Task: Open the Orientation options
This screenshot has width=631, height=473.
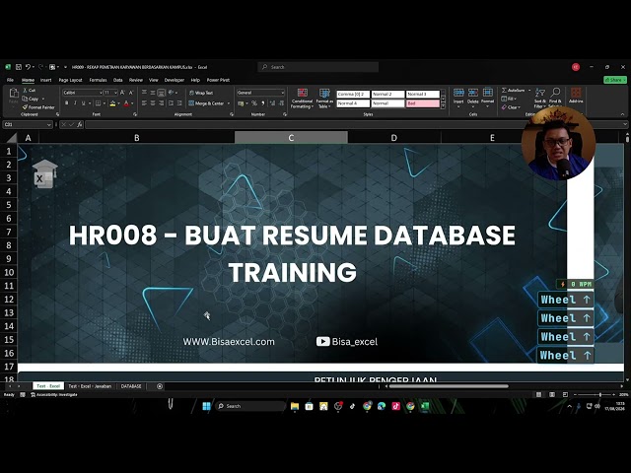Action: [x=173, y=93]
